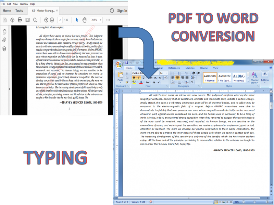Open the File menu in Acrobat
The height and width of the screenshot is (205, 274).
click(3, 4)
